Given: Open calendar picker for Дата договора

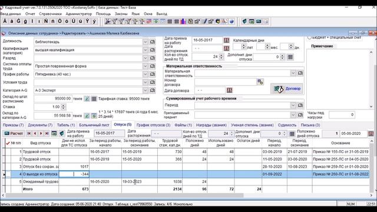Looking at the screenshot, I should (229, 90).
